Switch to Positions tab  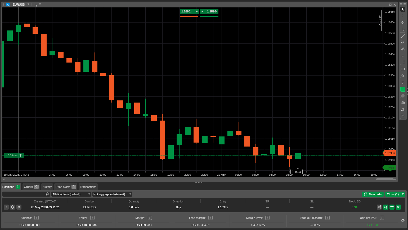(x=11, y=187)
